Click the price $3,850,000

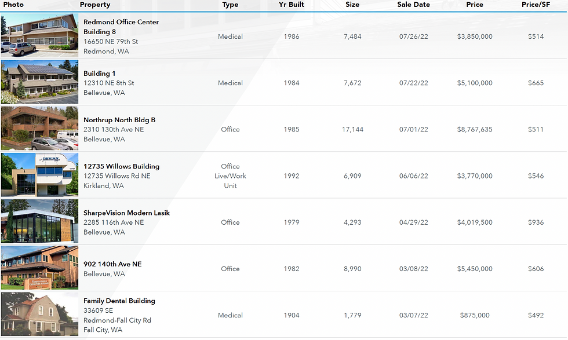(x=475, y=36)
